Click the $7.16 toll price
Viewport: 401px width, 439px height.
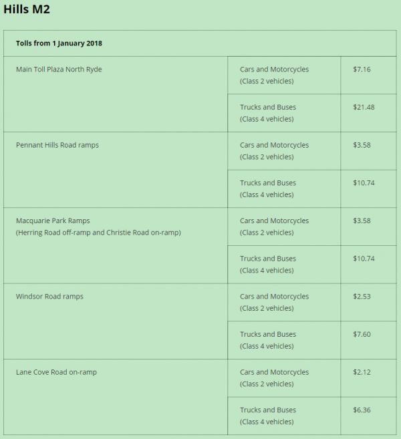pos(362,69)
